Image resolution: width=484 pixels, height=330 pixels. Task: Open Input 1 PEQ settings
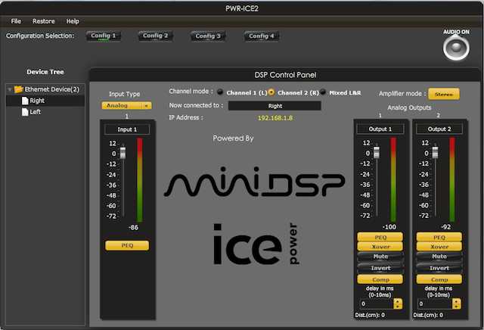click(127, 246)
